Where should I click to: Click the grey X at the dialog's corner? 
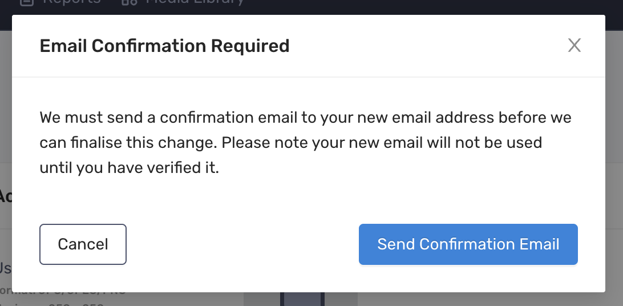(x=574, y=45)
